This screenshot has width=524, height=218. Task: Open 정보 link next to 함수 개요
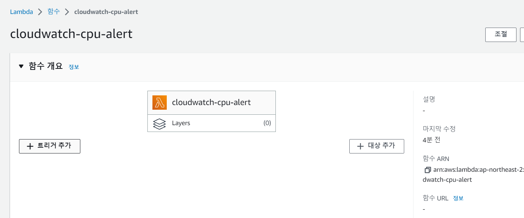click(74, 67)
